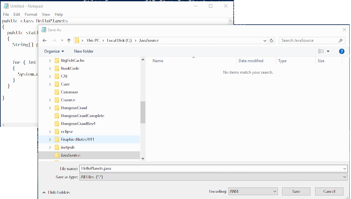Expand the BigFishCache folder tree node
This screenshot has height=199, width=351.
tap(50, 61)
